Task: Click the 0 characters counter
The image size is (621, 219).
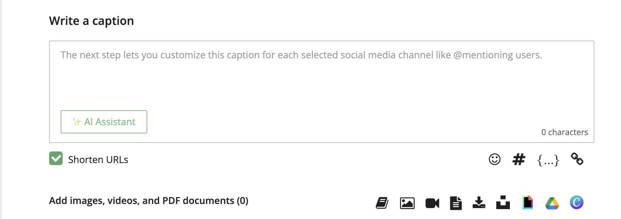Action: (564, 132)
